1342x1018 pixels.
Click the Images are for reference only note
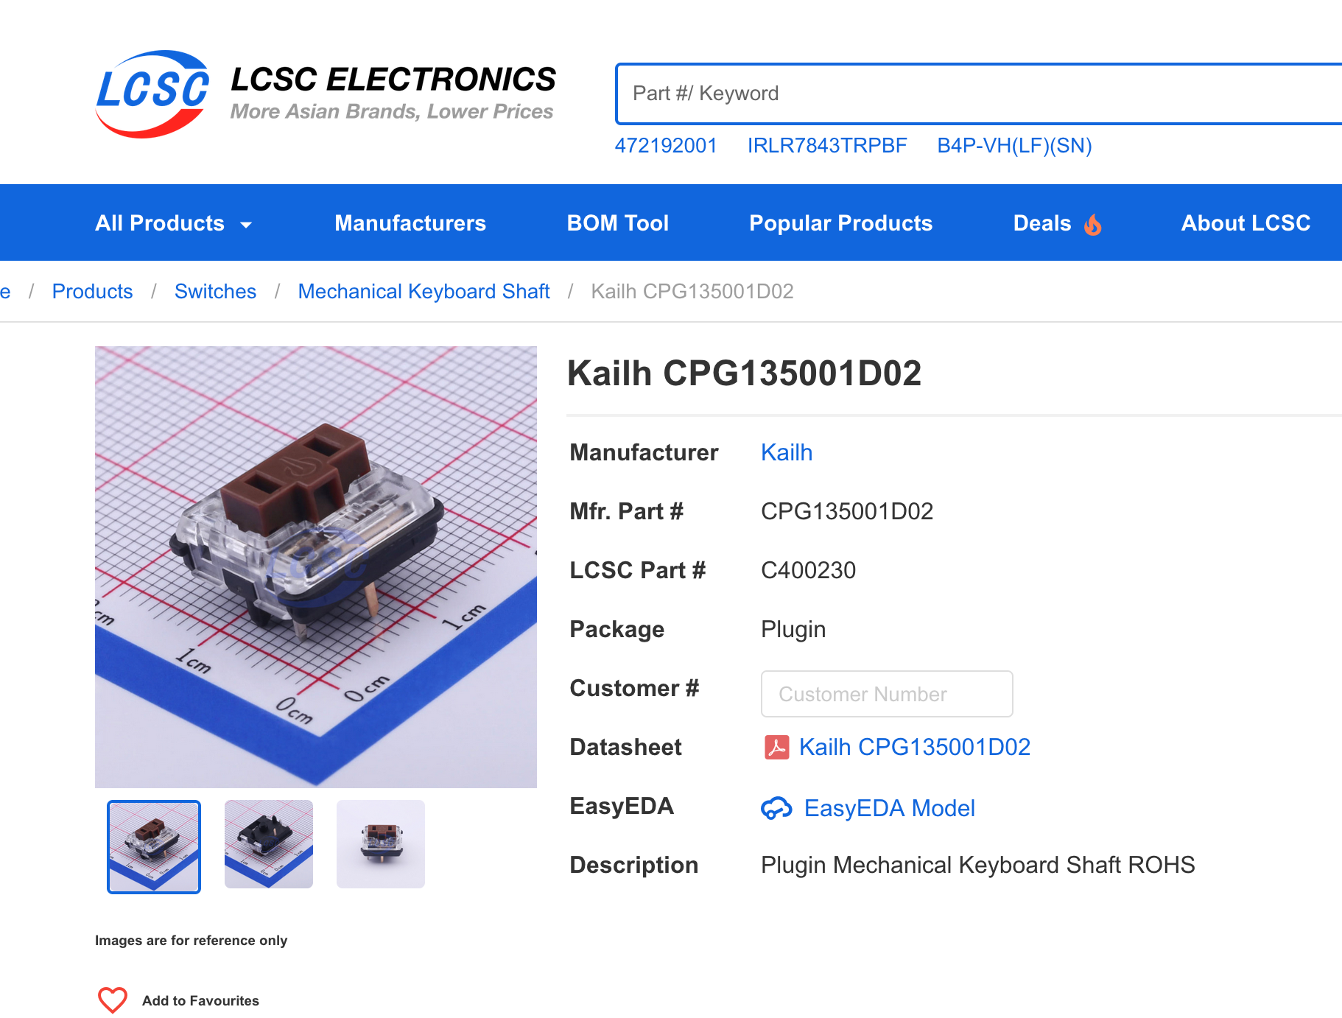[191, 941]
